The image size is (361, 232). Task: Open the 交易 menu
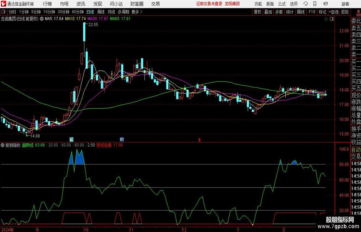click(x=155, y=4)
